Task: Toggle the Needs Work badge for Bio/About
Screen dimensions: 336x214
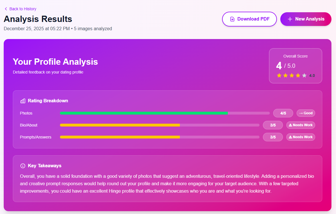Action: click(301, 125)
